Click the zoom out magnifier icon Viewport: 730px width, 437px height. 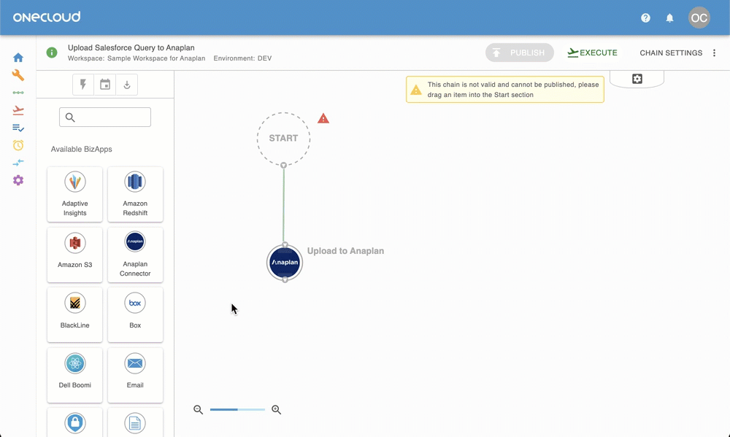point(199,409)
